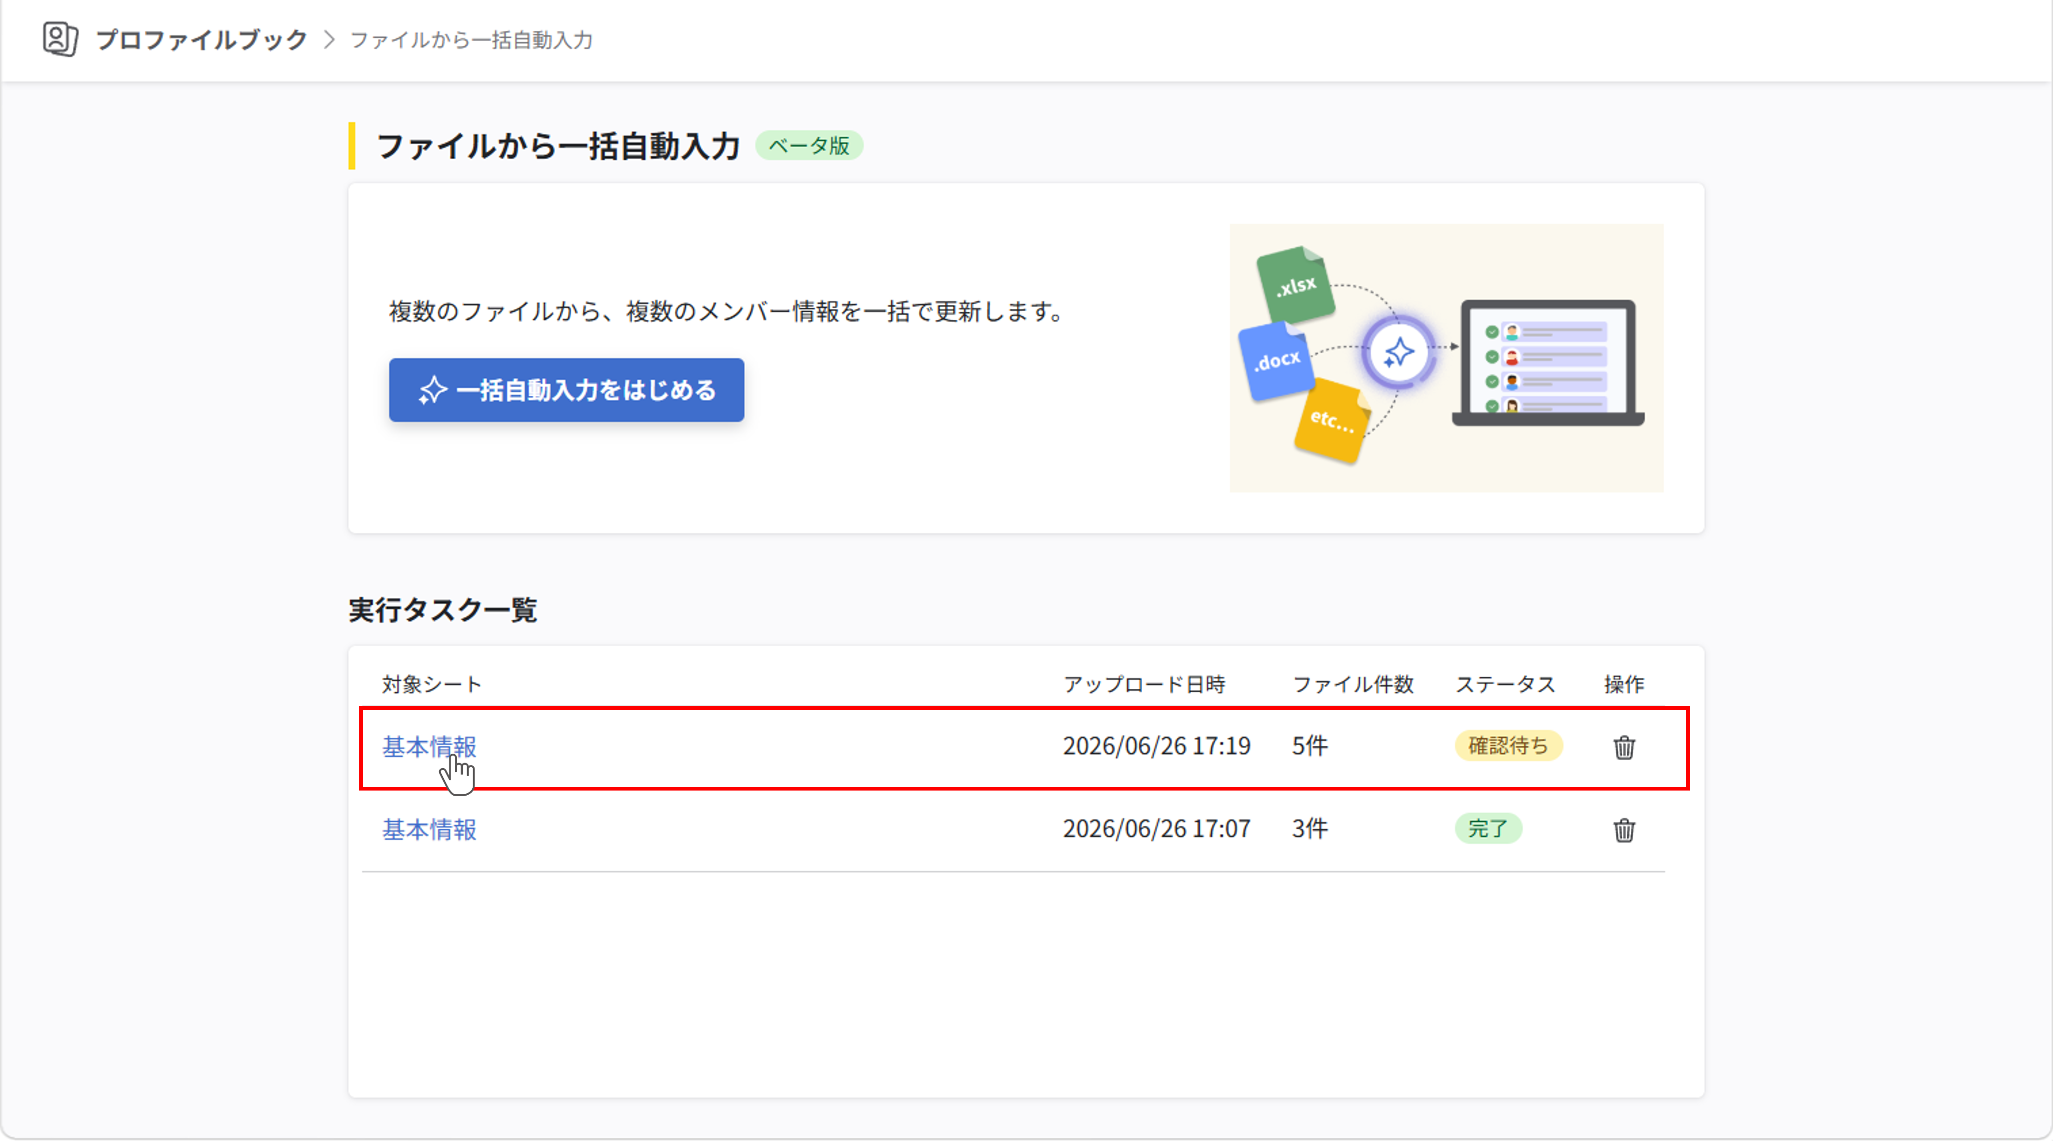This screenshot has width=2053, height=1141.
Task: Click the 2026/06/26 17:07 upload date cell
Action: tap(1156, 828)
